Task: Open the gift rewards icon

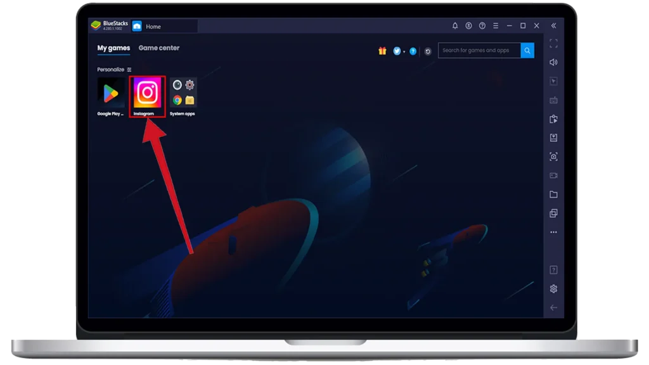Action: click(382, 51)
